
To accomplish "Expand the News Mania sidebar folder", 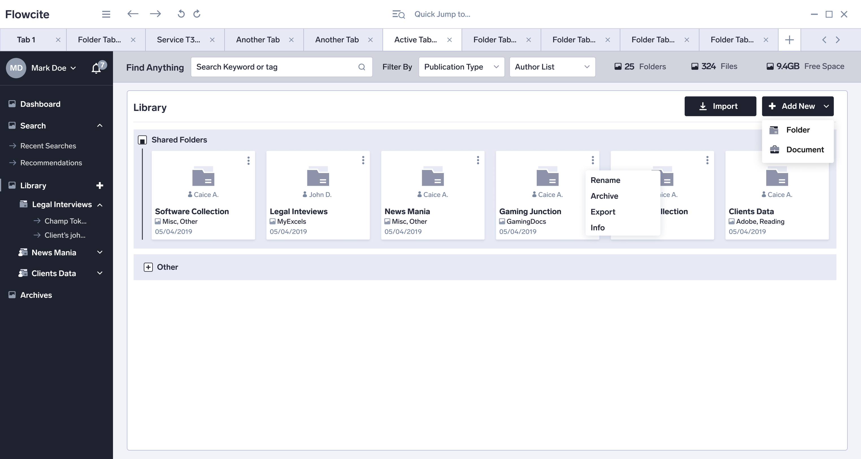I will click(100, 253).
